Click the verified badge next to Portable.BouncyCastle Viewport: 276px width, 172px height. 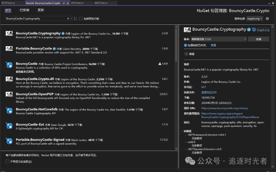pos(54,49)
